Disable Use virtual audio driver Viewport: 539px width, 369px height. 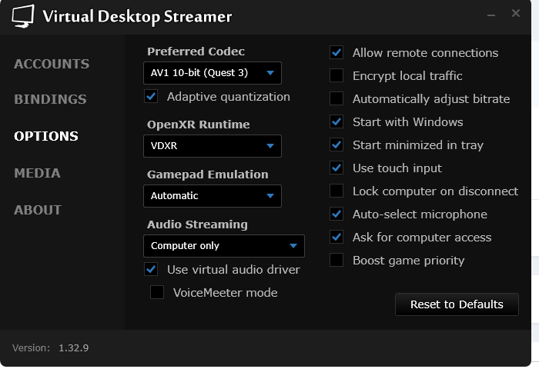(x=151, y=270)
